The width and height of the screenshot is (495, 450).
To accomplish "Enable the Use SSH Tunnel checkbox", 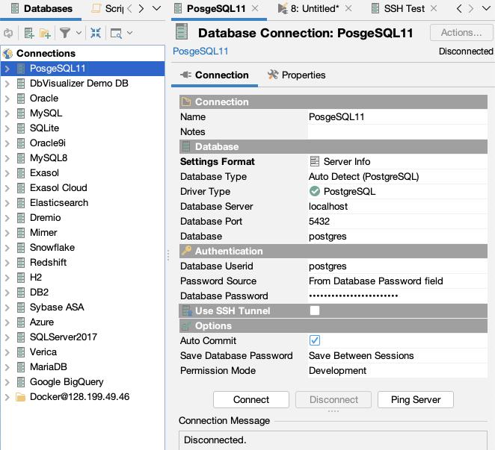I will pos(315,310).
